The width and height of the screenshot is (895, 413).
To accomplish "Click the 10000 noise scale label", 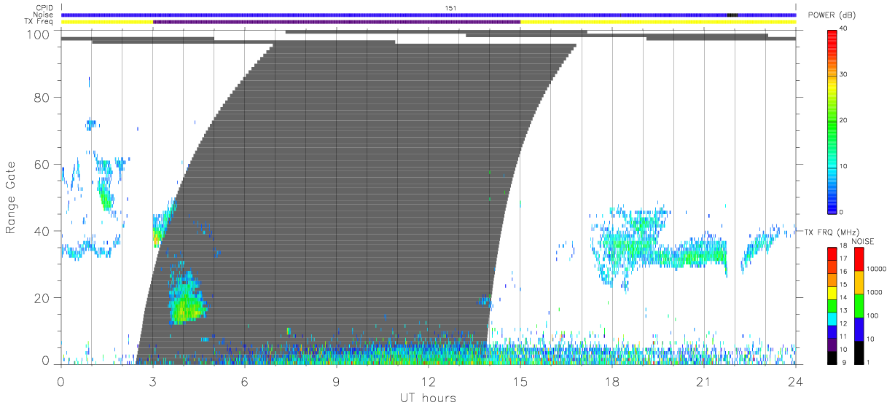I will pos(875,269).
